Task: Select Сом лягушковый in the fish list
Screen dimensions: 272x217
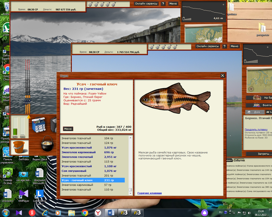Action: (x=74, y=171)
